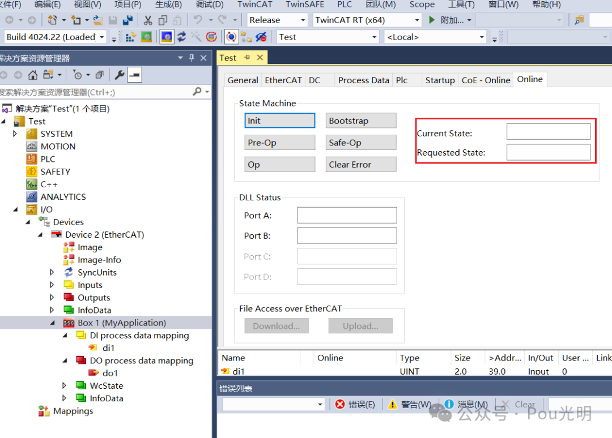Toggle the Preview Selected Items button
This screenshot has height=438, width=612.
point(135,75)
